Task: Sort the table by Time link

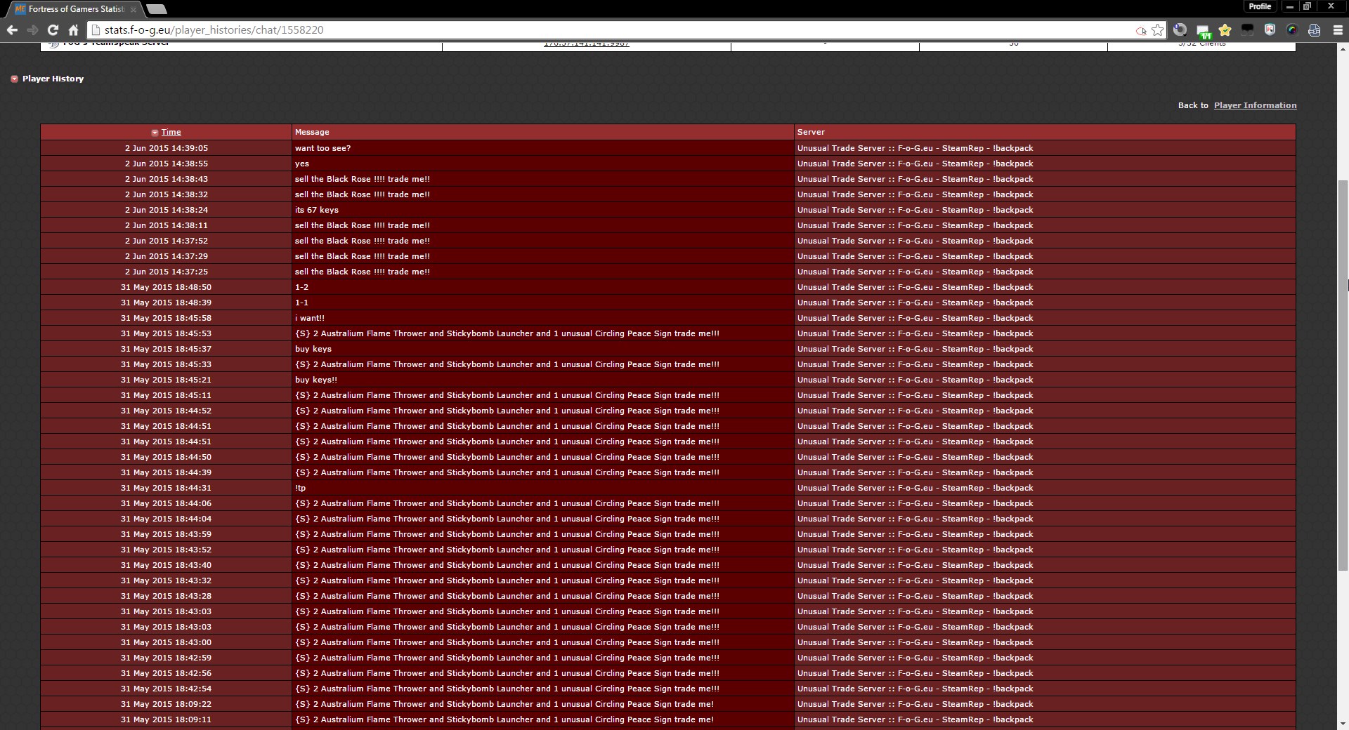Action: 171,132
